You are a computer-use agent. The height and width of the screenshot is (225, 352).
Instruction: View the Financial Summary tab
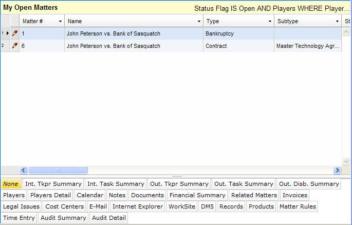pos(197,195)
